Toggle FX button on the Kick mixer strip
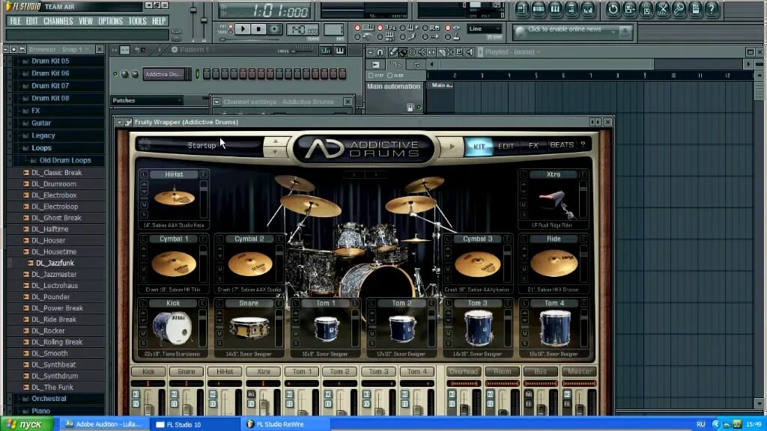This screenshot has height=431, width=767. pyautogui.click(x=136, y=403)
